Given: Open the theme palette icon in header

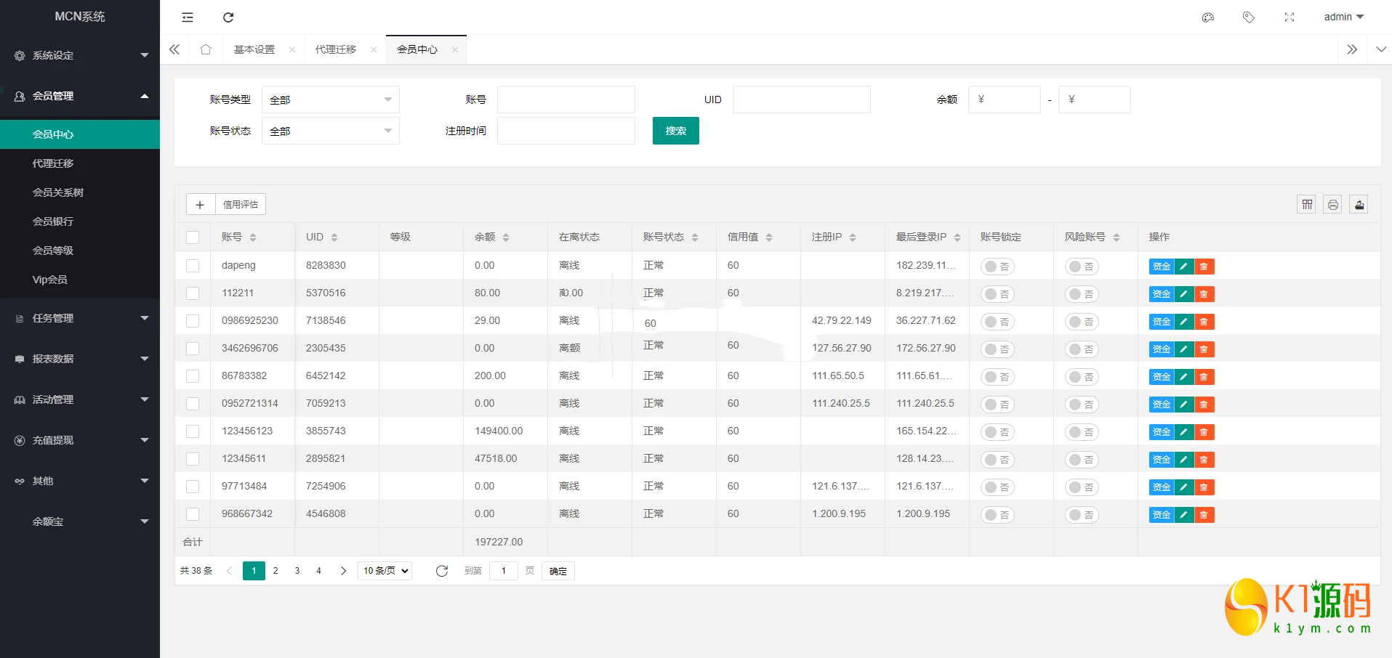Looking at the screenshot, I should click(1208, 17).
